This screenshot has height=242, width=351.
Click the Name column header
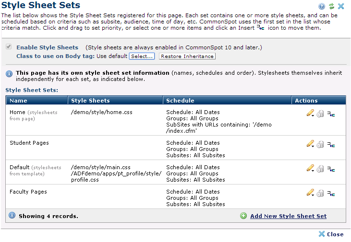[19, 101]
